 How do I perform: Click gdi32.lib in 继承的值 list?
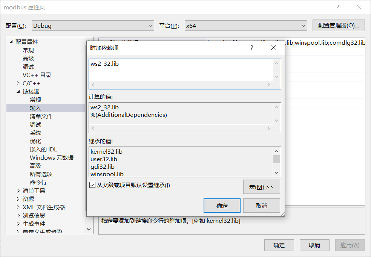[x=103, y=167]
